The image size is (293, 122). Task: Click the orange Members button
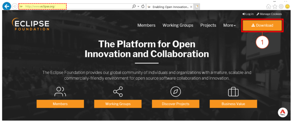click(60, 104)
